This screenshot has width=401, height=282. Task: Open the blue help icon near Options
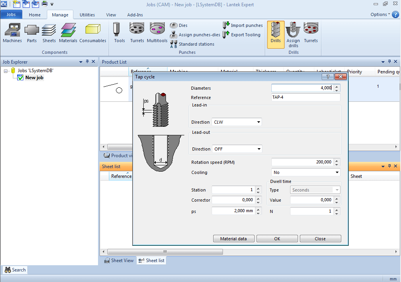tap(396, 14)
